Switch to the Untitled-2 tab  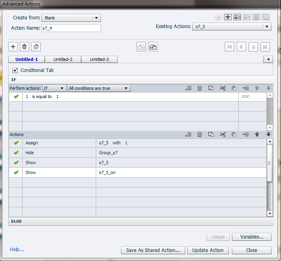63,59
